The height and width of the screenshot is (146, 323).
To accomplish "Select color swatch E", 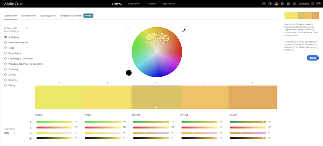I will tap(253, 97).
